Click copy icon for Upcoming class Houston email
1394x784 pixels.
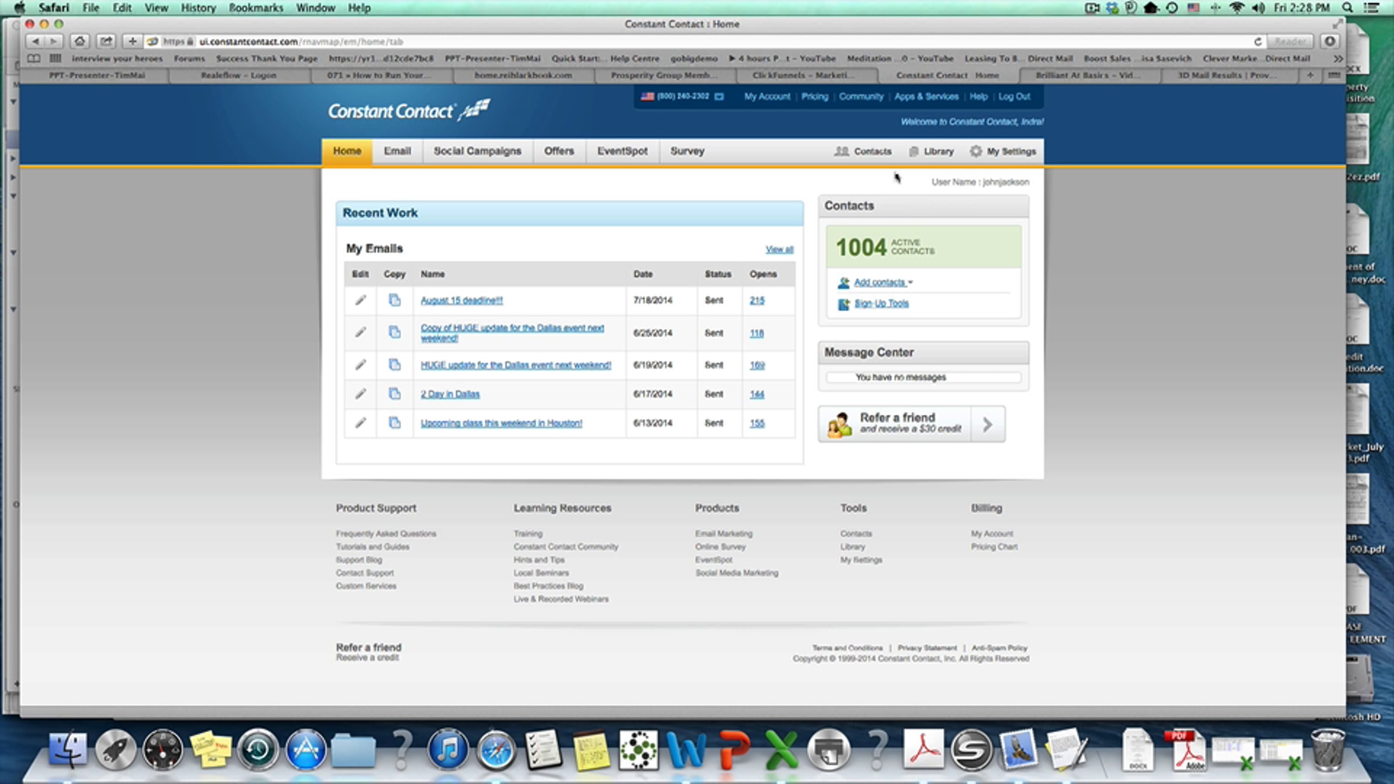coord(394,423)
